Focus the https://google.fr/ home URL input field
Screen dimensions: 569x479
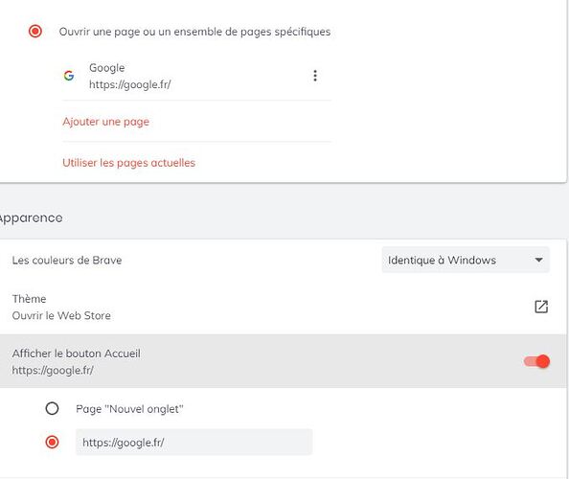click(194, 442)
